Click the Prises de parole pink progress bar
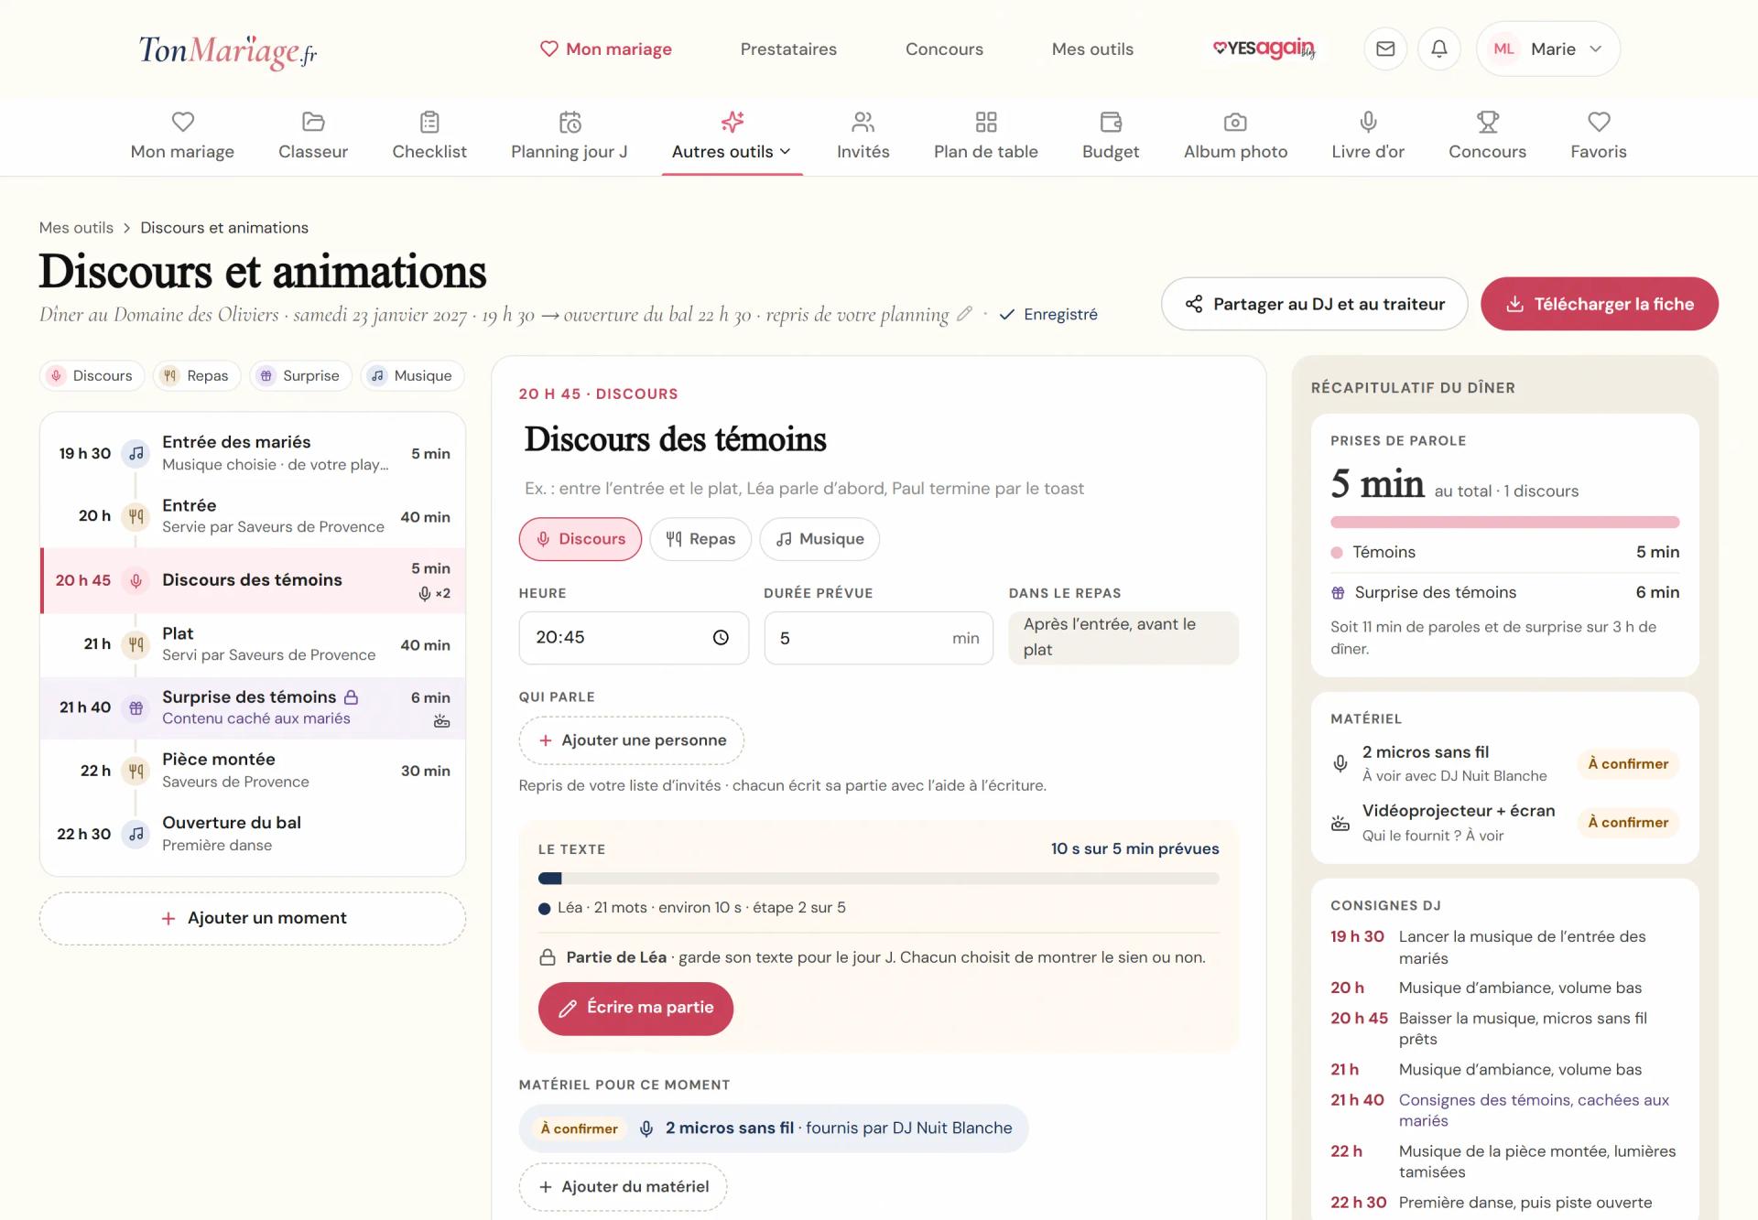 point(1504,523)
